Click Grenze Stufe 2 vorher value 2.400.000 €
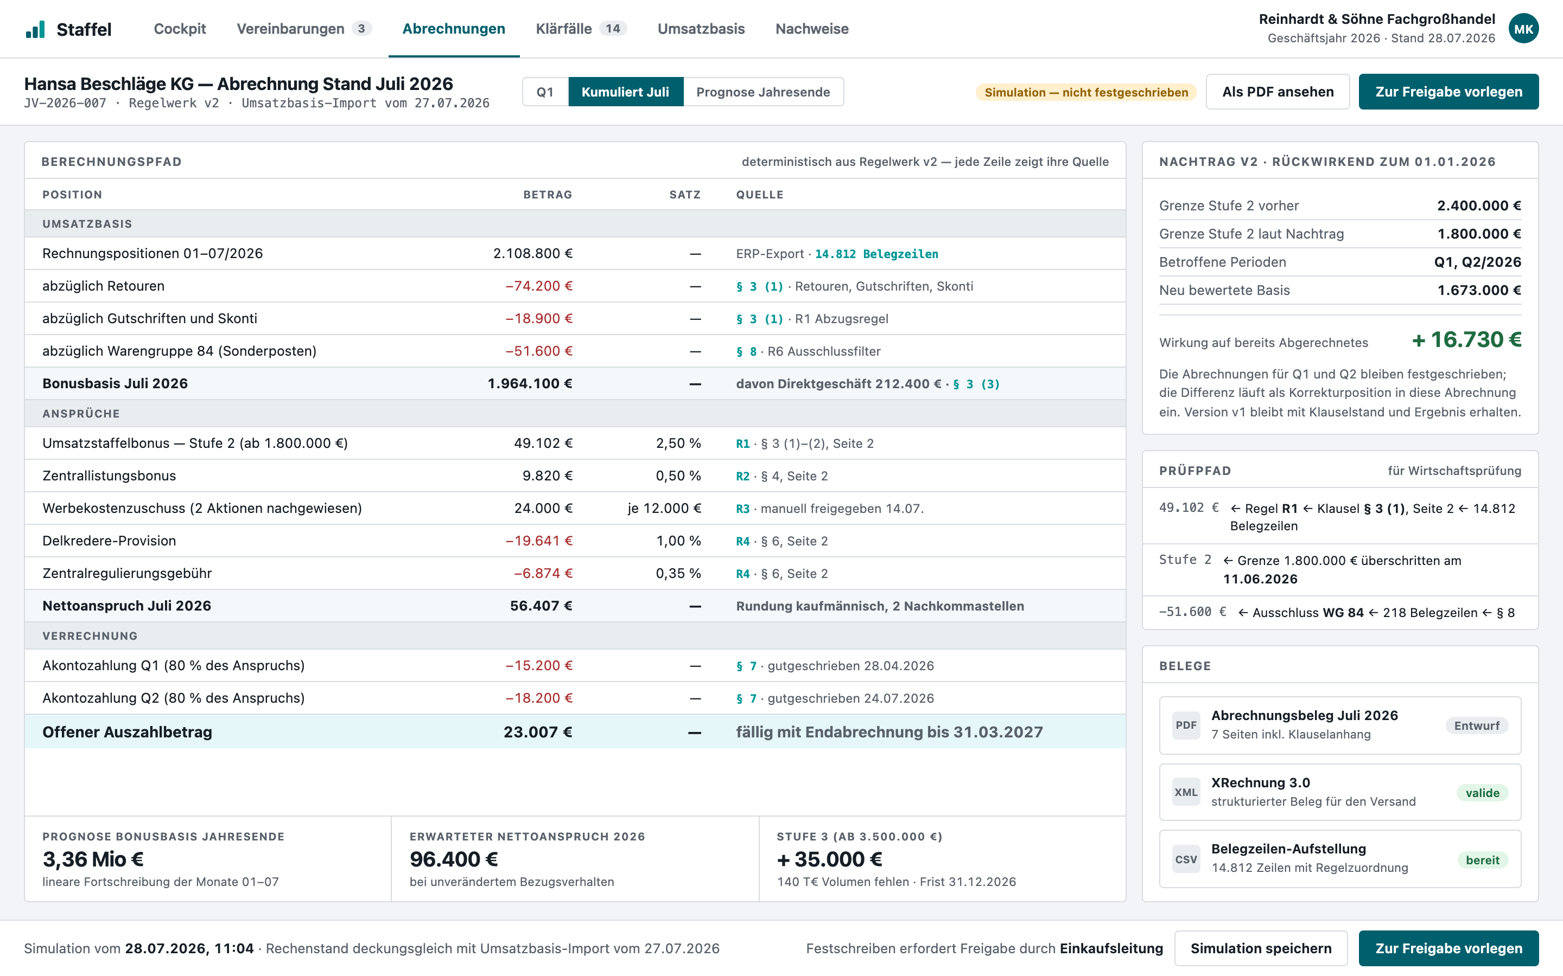The width and height of the screenshot is (1563, 976). pos(1479,206)
